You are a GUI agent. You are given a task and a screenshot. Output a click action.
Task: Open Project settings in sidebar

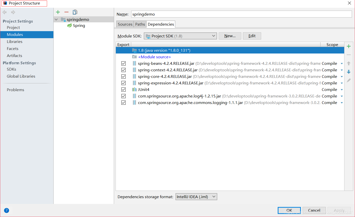(13, 27)
